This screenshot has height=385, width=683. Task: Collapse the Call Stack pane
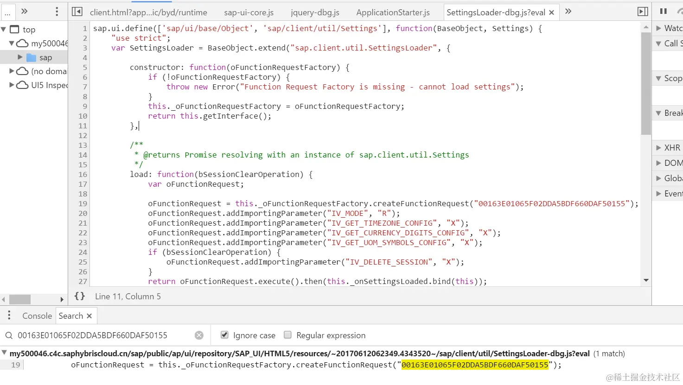click(x=658, y=44)
